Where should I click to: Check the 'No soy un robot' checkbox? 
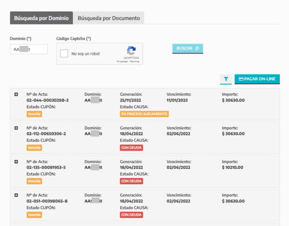tap(64, 54)
